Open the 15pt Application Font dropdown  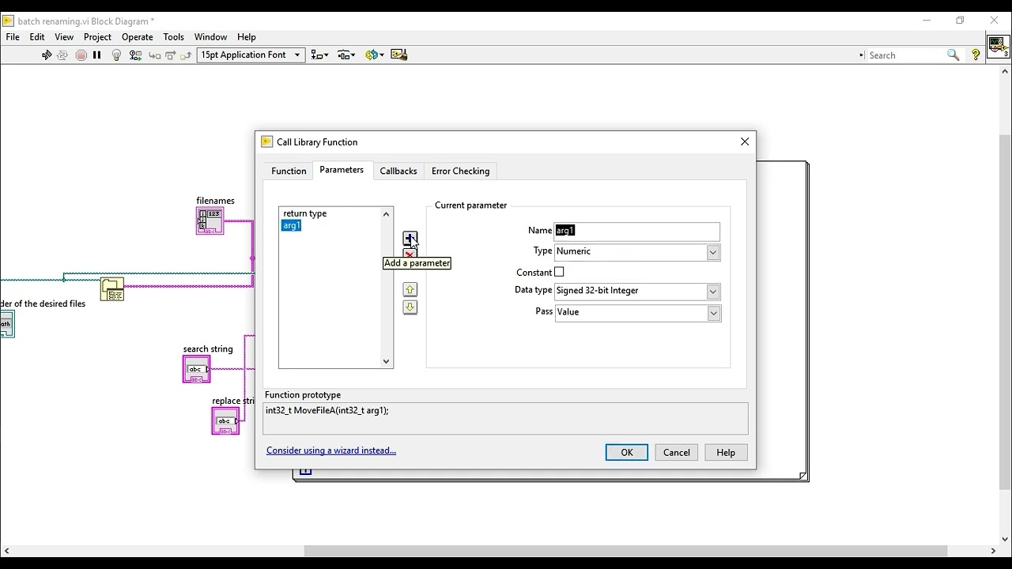(251, 55)
